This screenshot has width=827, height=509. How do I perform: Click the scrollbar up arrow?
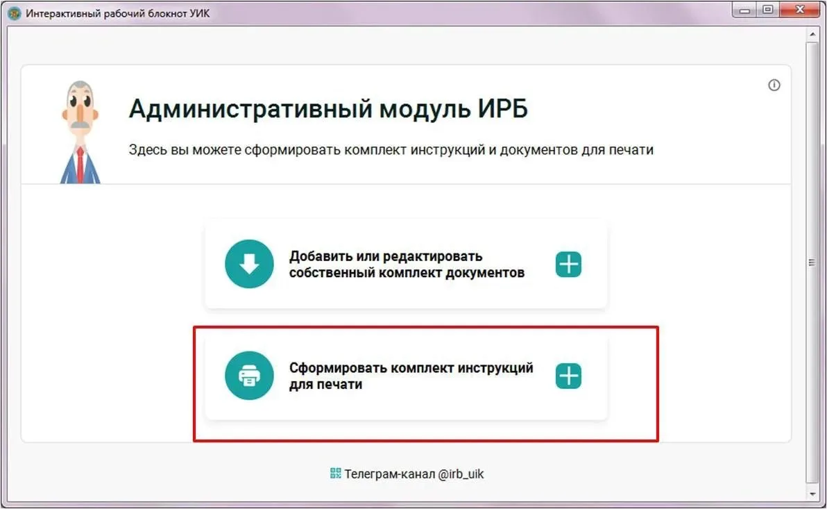pos(812,34)
